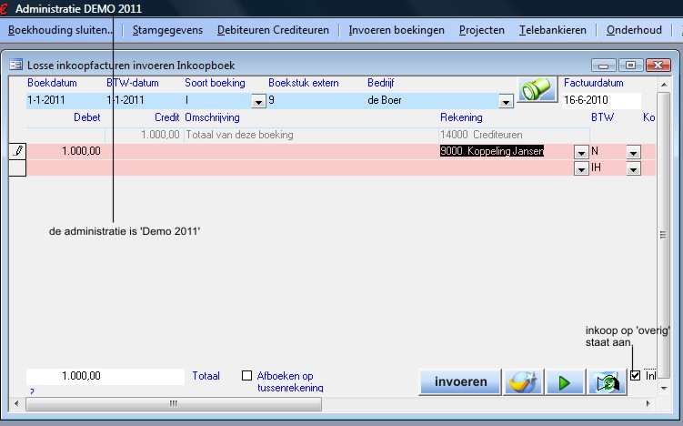Open the Debiteuren Crediteuren menu
The height and width of the screenshot is (426, 683).
[x=276, y=30]
